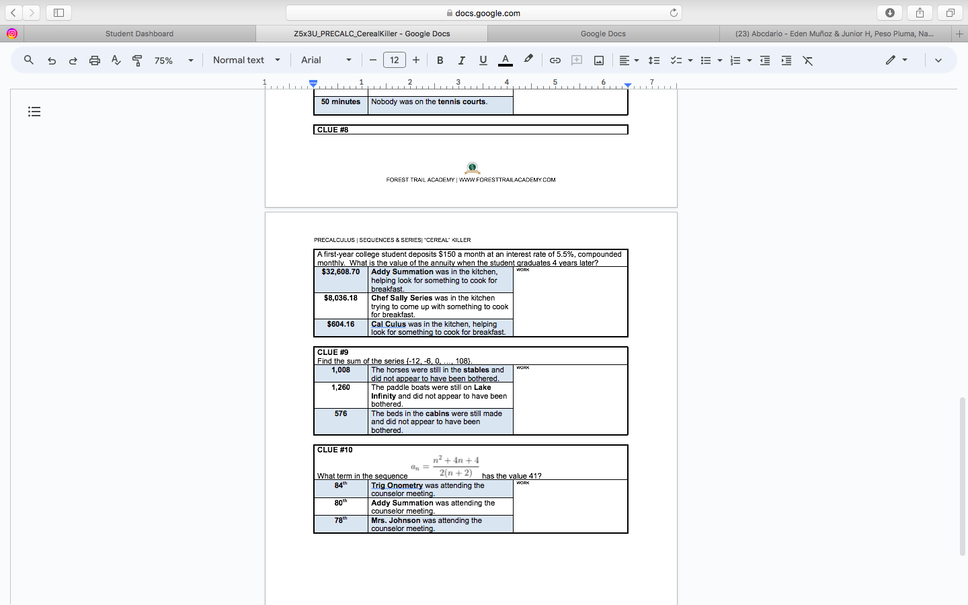Screen dimensions: 968x605
Task: Click the left indent marker on the ruler
Action: coord(313,83)
